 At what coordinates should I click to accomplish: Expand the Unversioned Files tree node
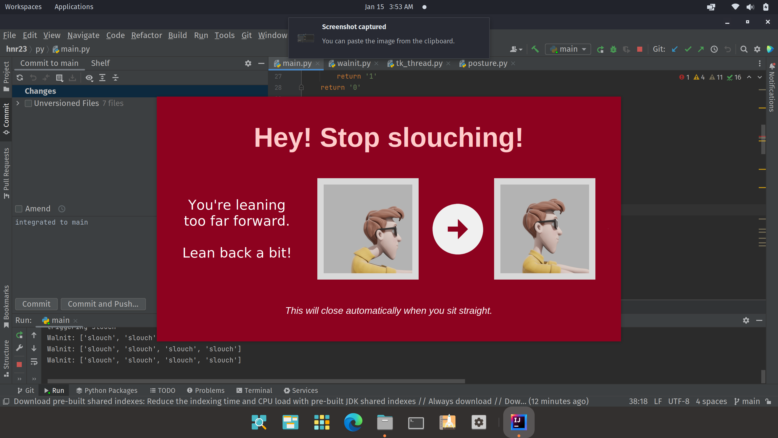coord(18,103)
